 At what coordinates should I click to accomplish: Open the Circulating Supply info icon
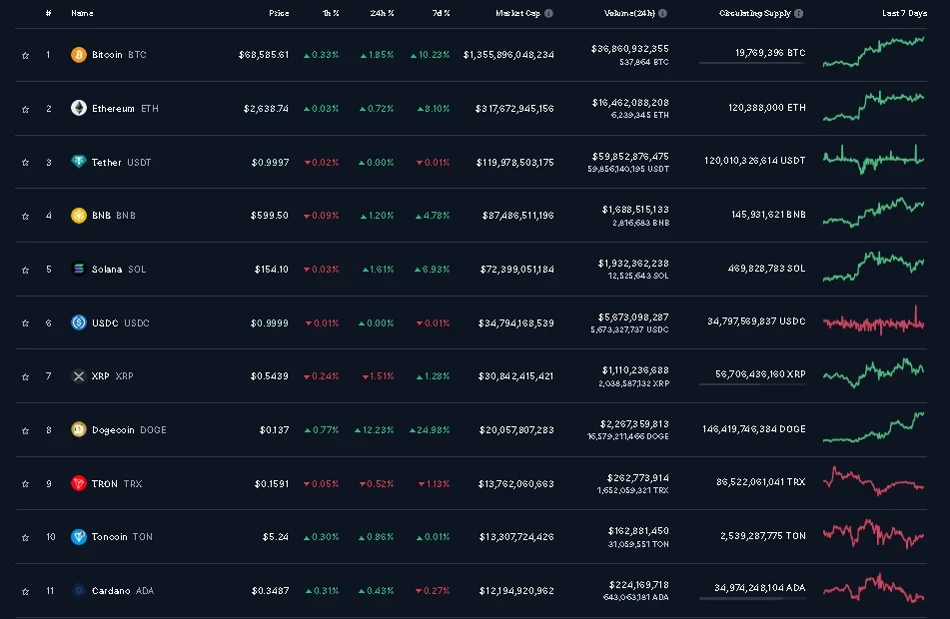(798, 14)
